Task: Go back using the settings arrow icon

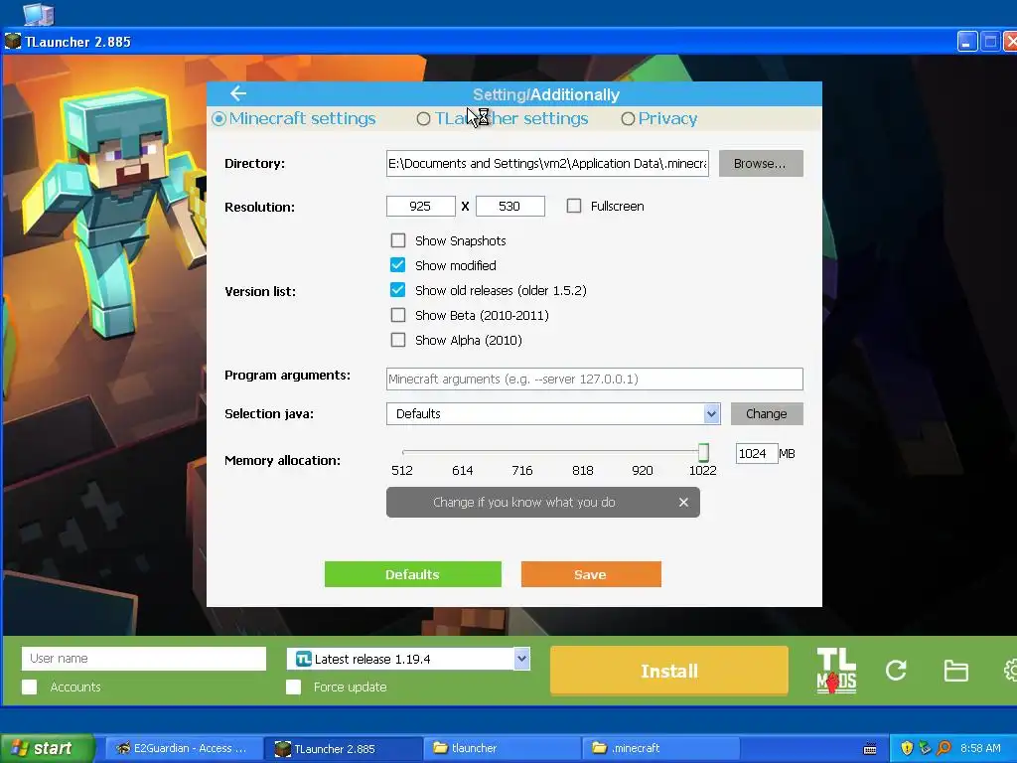Action: point(238,93)
